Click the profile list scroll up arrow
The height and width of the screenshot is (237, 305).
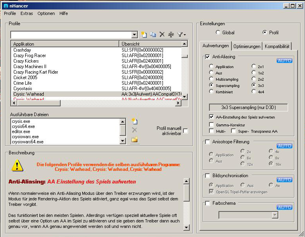(185, 44)
